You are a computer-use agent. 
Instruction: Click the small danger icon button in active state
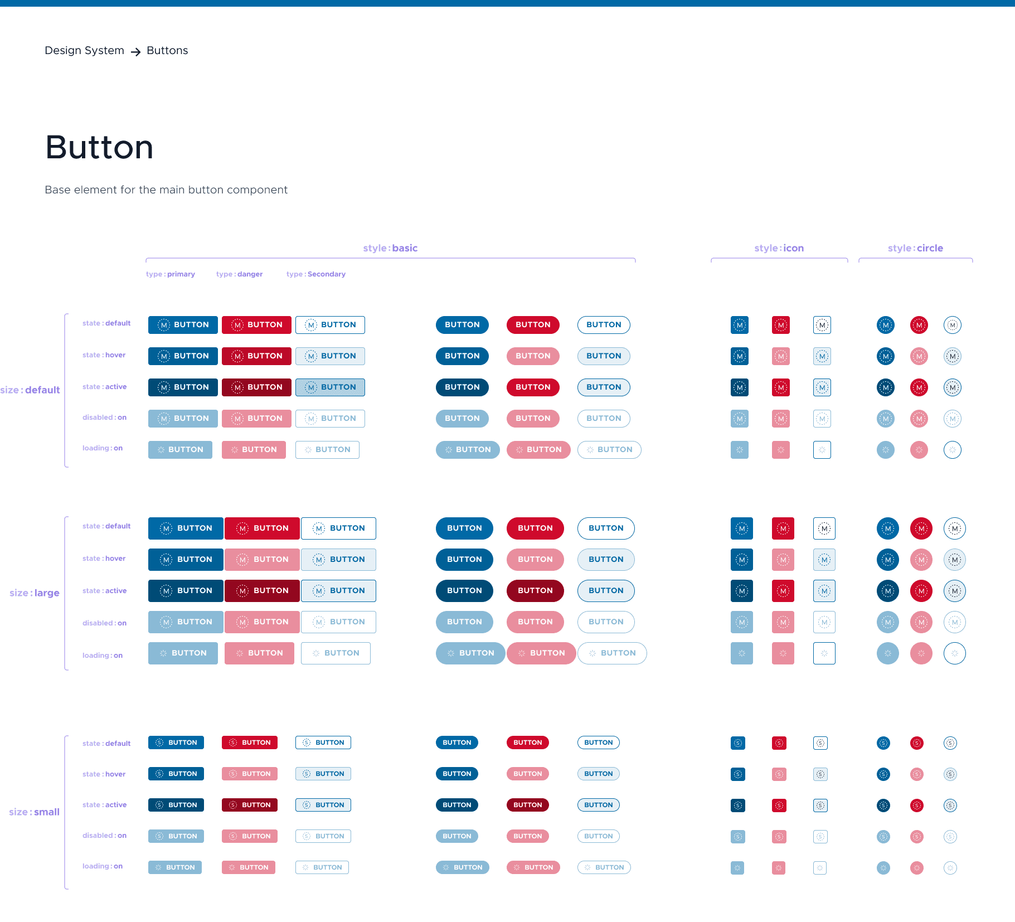(x=779, y=805)
